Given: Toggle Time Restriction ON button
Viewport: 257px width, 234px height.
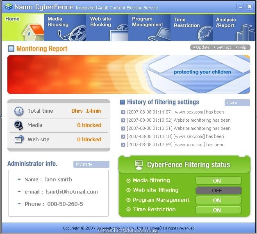Looking at the screenshot, I should click(x=218, y=210).
